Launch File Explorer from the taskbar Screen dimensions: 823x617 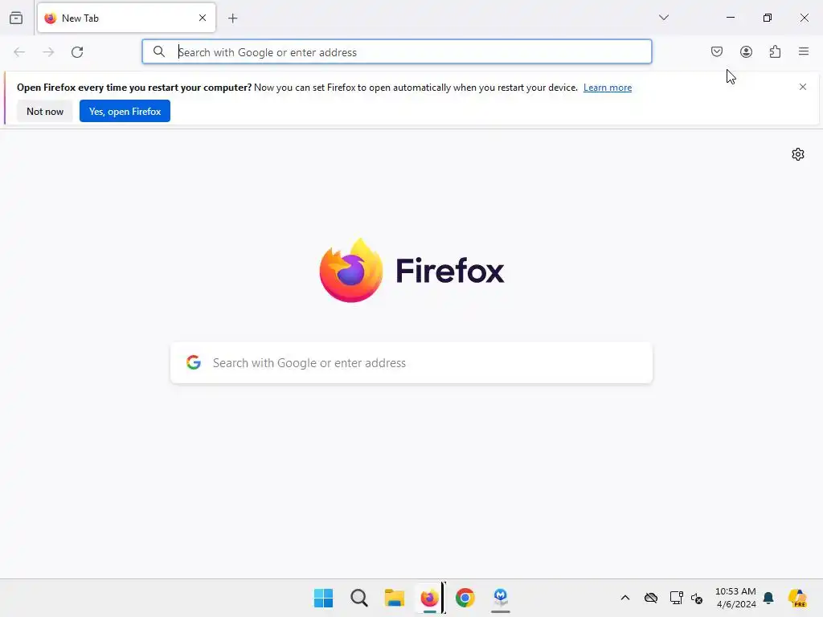(394, 598)
